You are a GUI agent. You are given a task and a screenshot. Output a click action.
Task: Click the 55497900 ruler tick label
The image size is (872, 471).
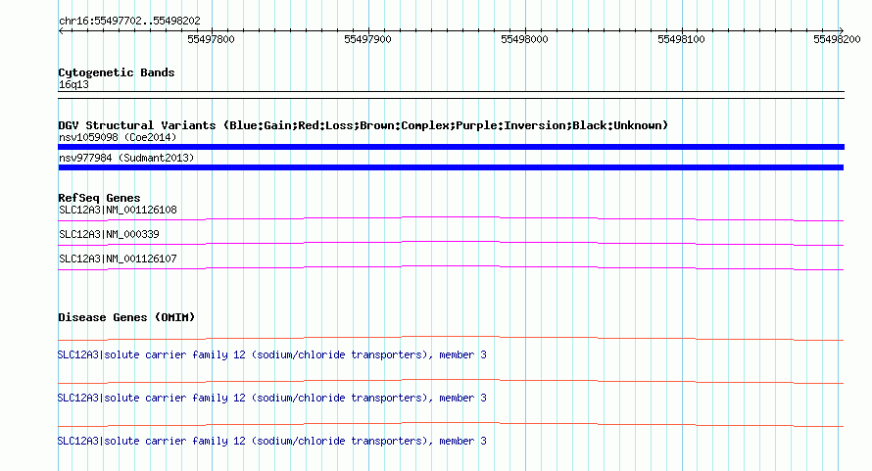pyautogui.click(x=367, y=39)
